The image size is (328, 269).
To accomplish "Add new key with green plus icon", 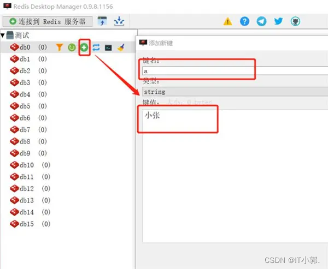I will [x=84, y=47].
